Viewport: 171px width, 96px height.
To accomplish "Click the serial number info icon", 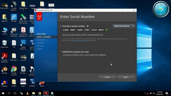I will click(x=88, y=26).
